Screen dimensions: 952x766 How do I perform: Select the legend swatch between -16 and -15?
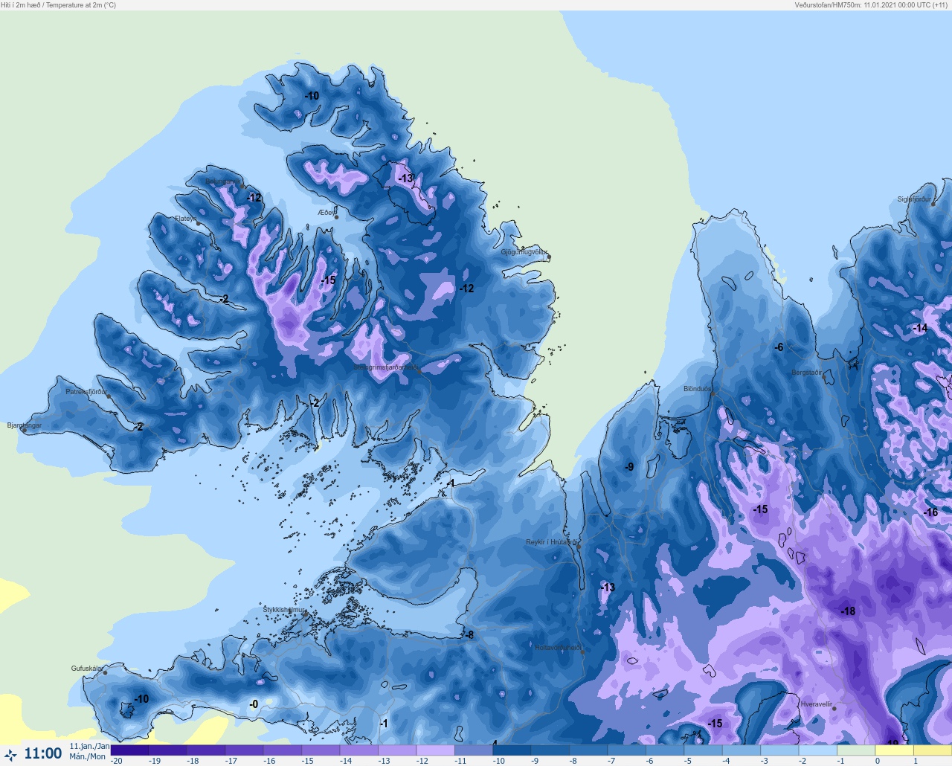point(283,750)
